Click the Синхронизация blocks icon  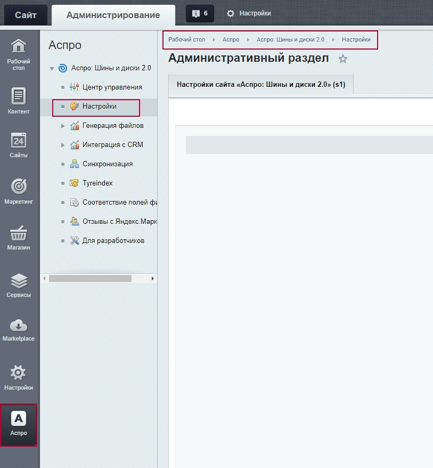pyautogui.click(x=74, y=164)
